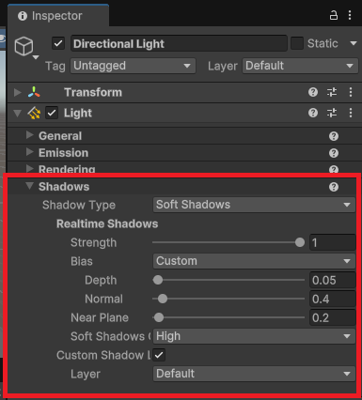Click the Inspector lock icon
The image size is (362, 400).
pos(334,15)
